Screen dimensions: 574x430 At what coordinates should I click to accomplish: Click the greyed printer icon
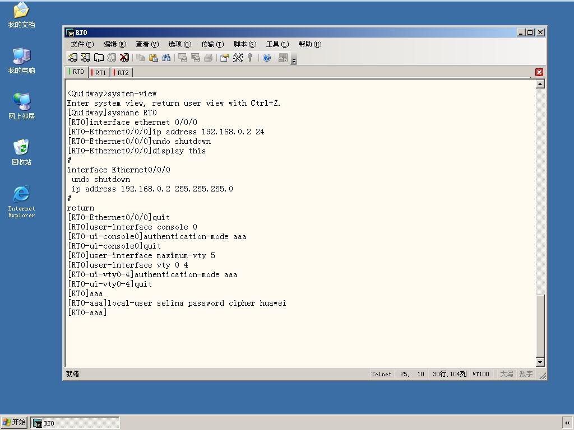coord(209,58)
